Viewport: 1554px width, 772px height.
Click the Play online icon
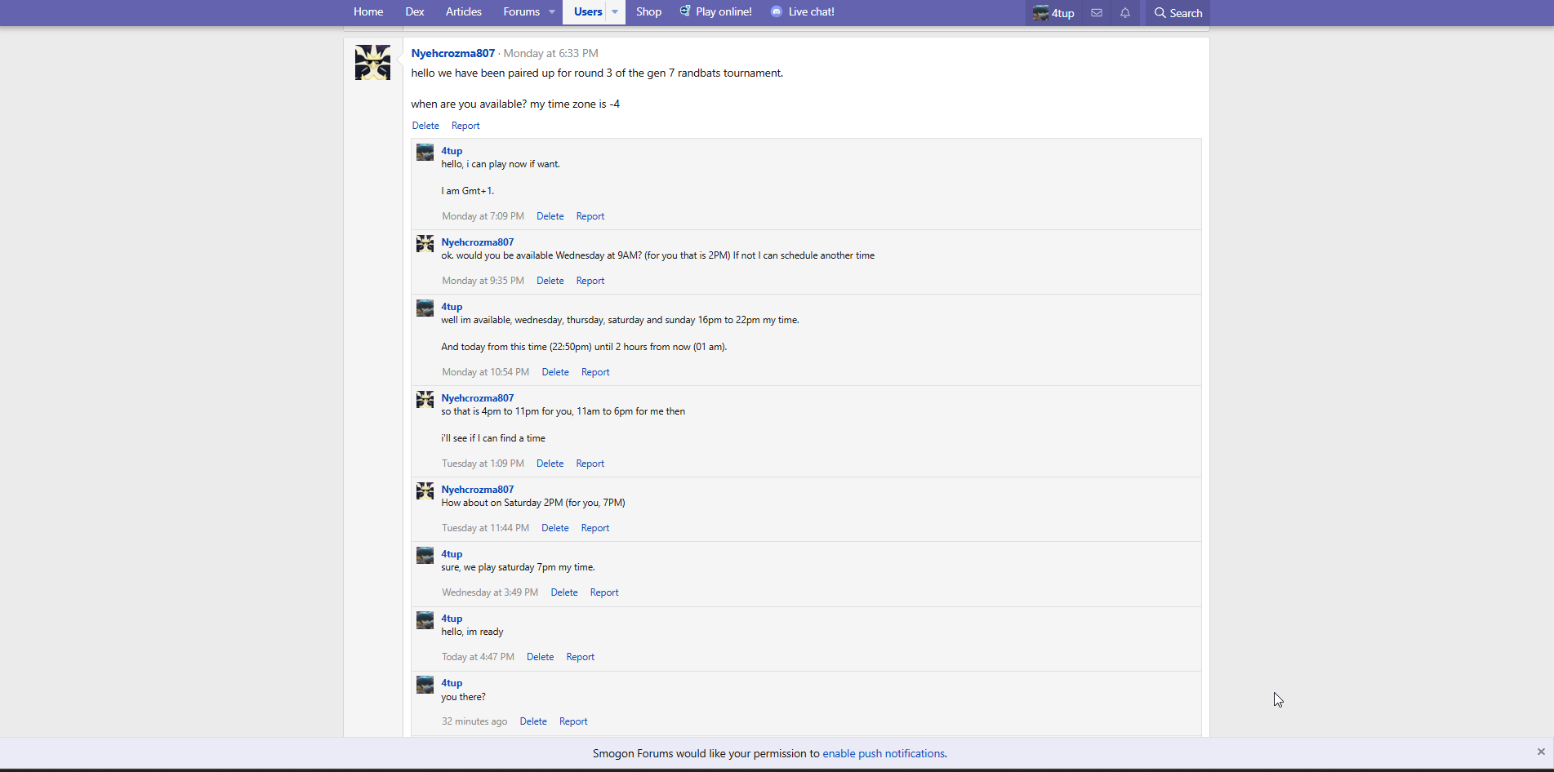pyautogui.click(x=685, y=11)
